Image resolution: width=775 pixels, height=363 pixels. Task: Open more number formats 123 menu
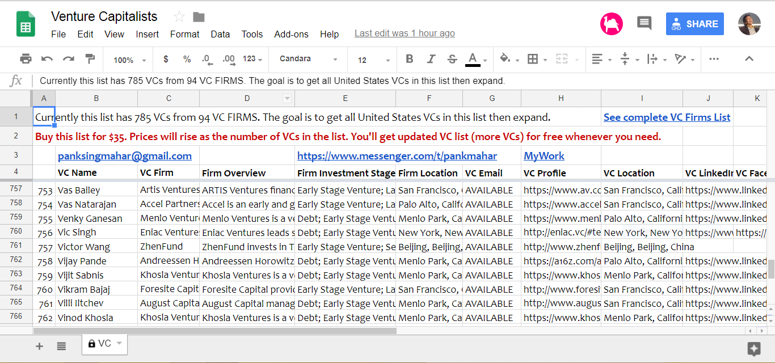[252, 59]
